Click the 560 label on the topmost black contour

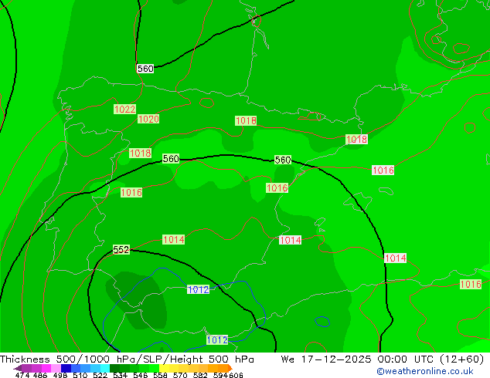[x=145, y=69]
